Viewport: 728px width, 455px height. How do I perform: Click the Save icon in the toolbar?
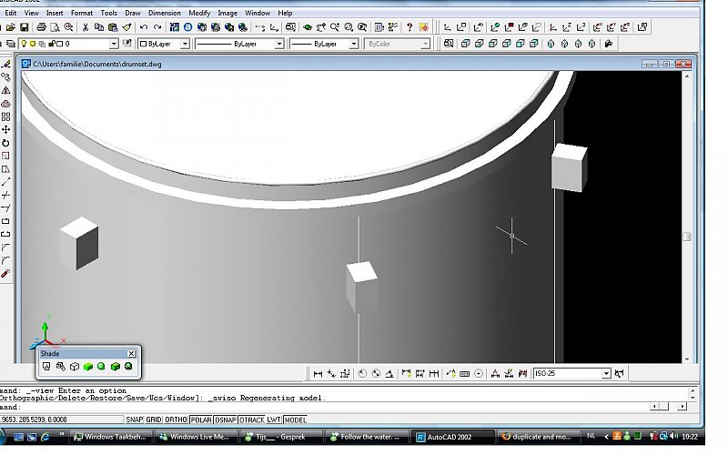click(24, 27)
